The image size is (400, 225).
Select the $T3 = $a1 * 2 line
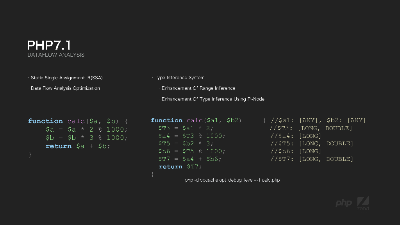pyautogui.click(x=186, y=128)
